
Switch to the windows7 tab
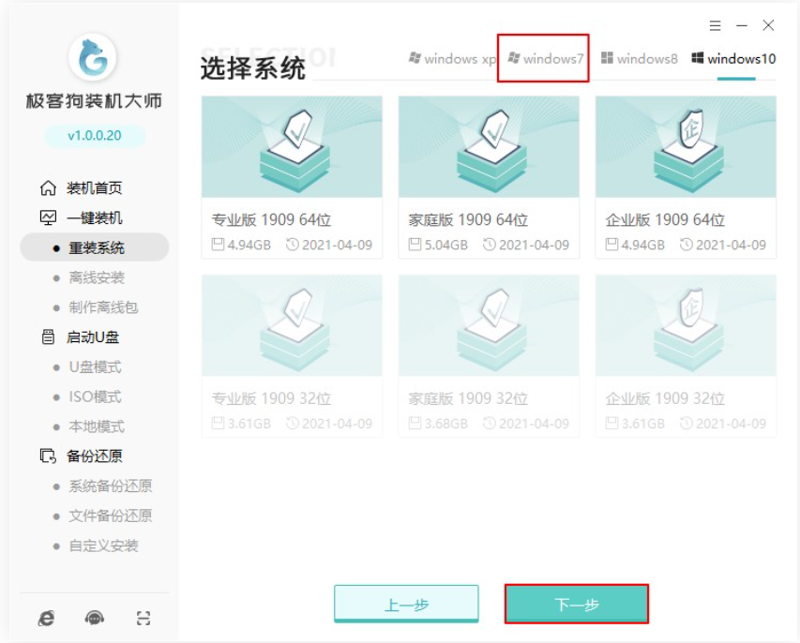[545, 59]
